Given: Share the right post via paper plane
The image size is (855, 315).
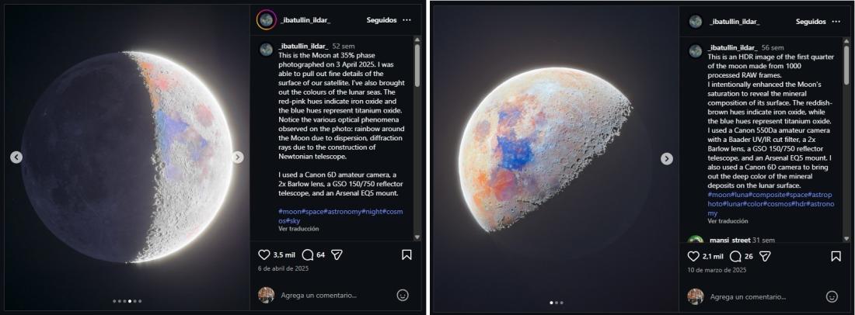Looking at the screenshot, I should (765, 256).
